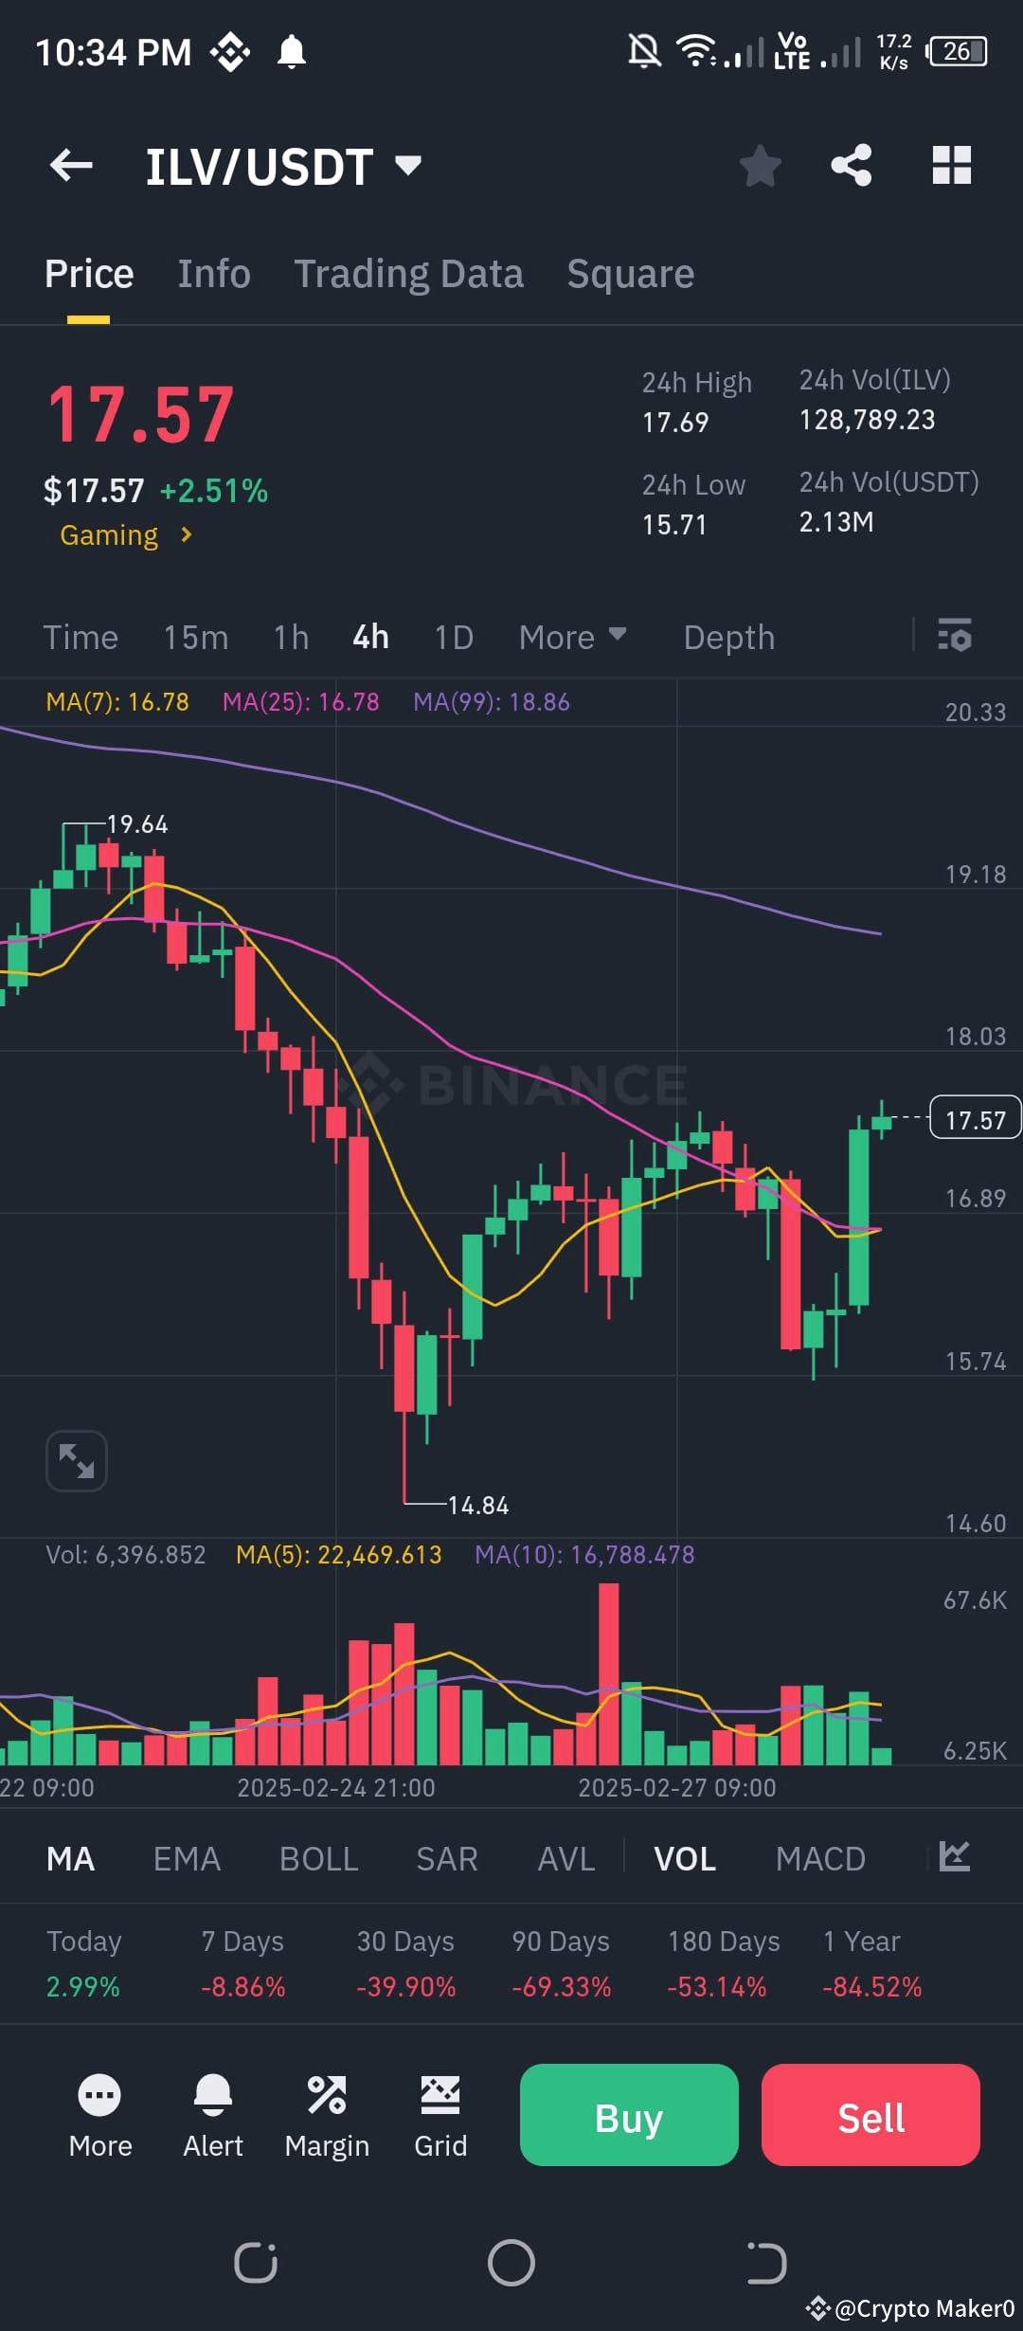Favorite ILV/USDT with the star icon

tap(760, 165)
